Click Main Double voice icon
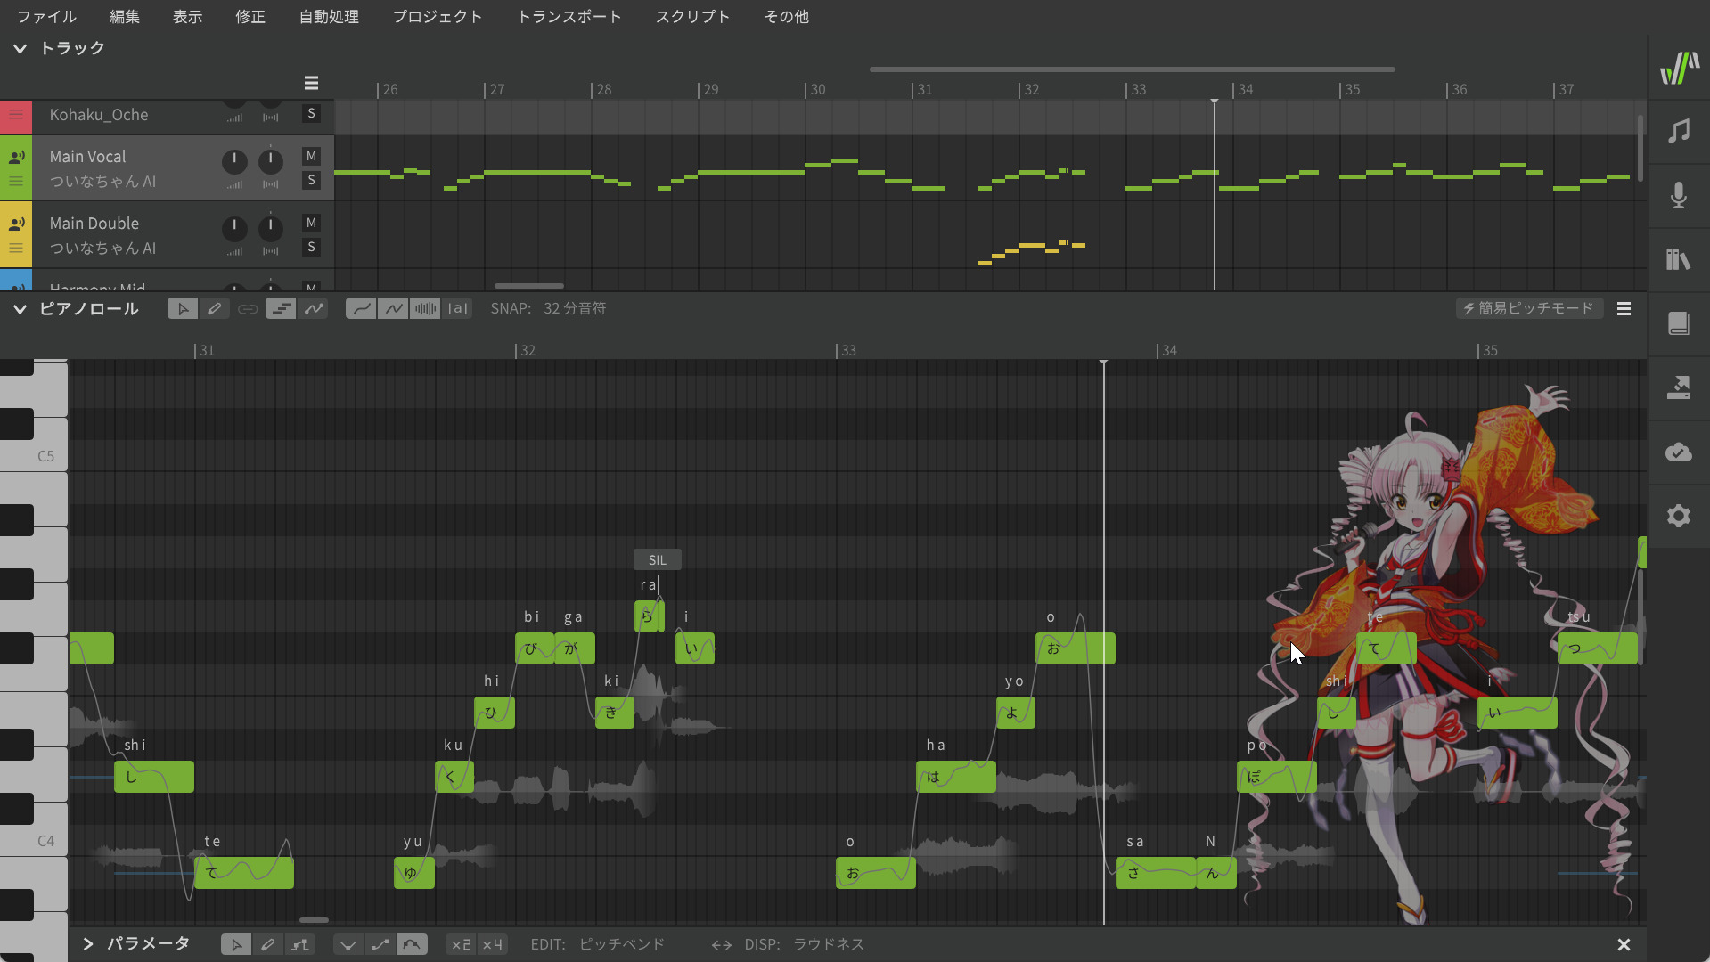 (16, 224)
